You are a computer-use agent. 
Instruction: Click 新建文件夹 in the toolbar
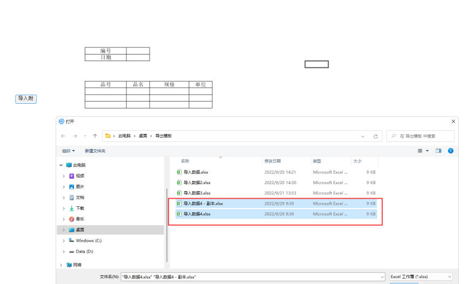95,151
